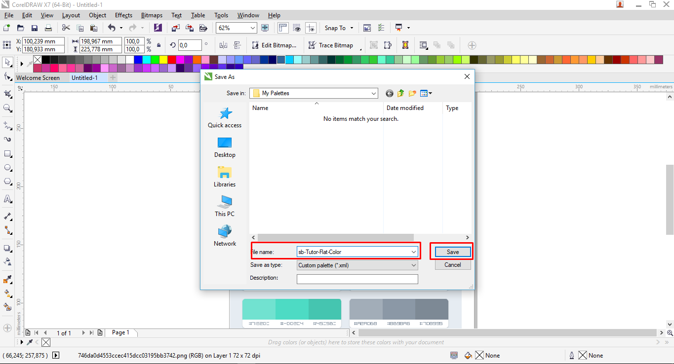Open Quick access in the dialog sidebar

click(x=225, y=118)
